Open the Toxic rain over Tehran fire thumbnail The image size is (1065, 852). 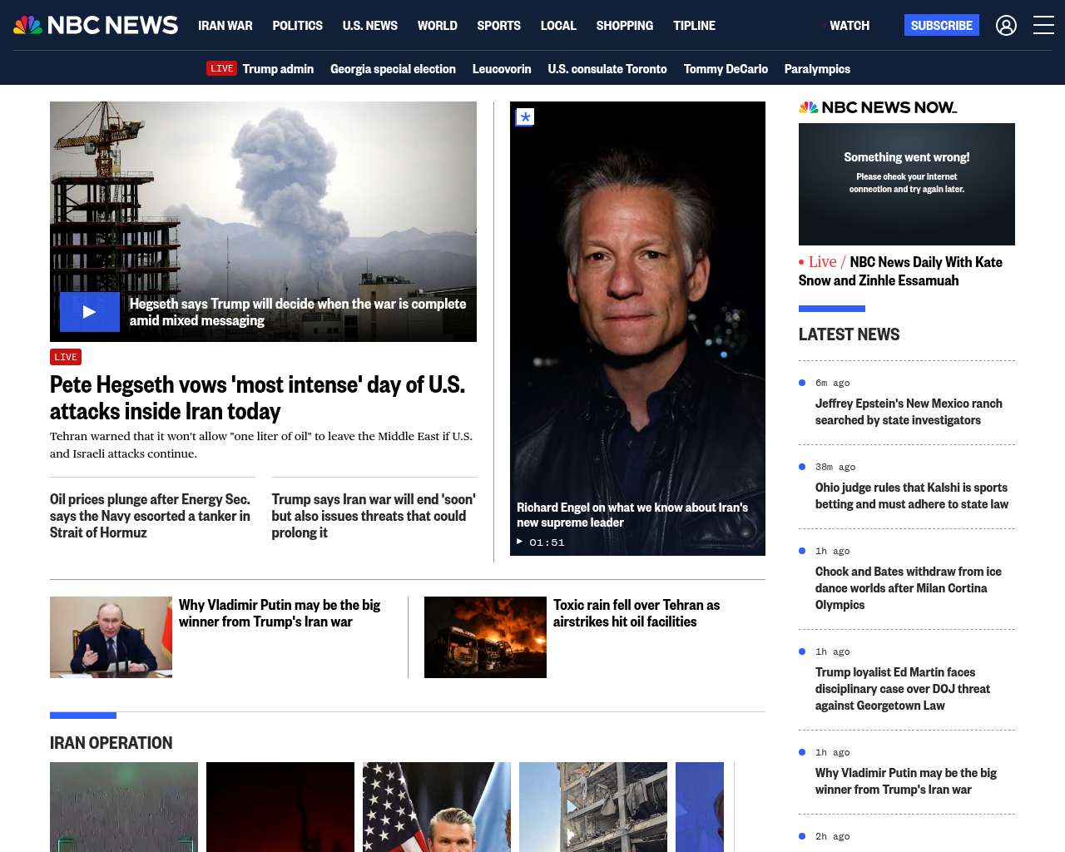[485, 637]
